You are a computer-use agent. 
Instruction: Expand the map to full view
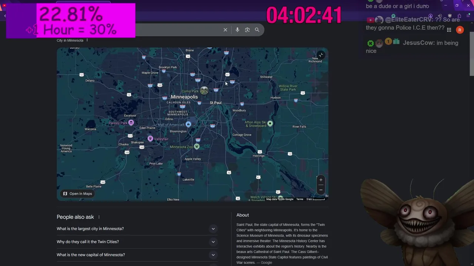[321, 55]
